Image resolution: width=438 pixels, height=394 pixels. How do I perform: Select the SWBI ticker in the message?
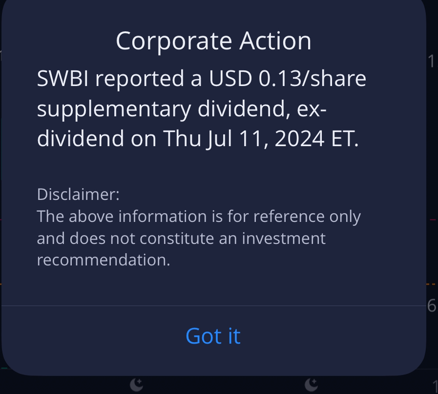63,79
